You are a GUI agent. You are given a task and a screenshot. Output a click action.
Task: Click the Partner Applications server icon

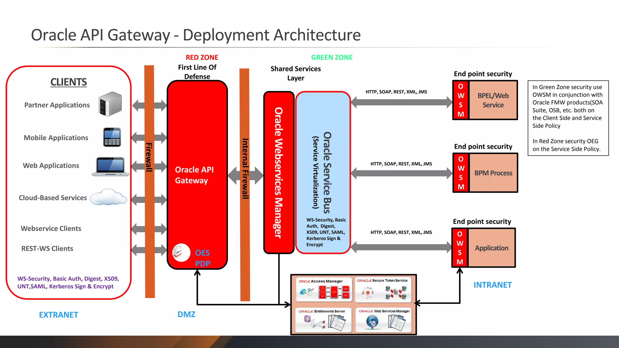110,104
